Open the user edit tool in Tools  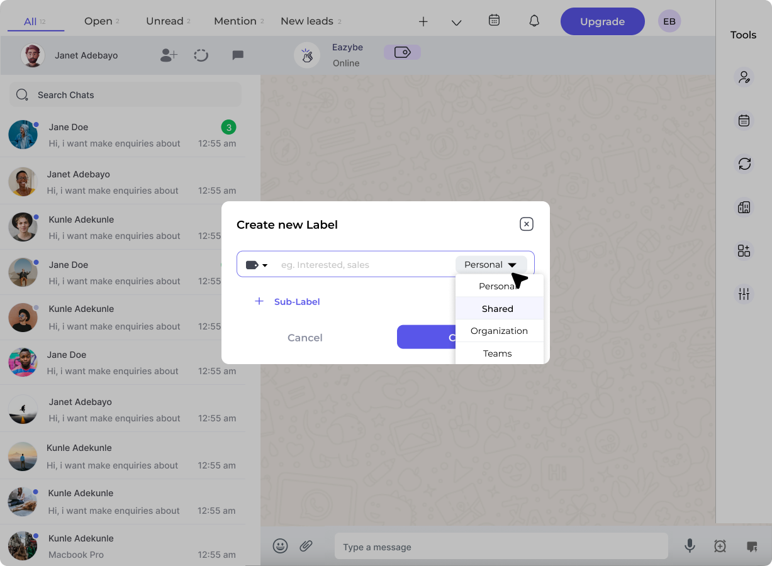(744, 77)
